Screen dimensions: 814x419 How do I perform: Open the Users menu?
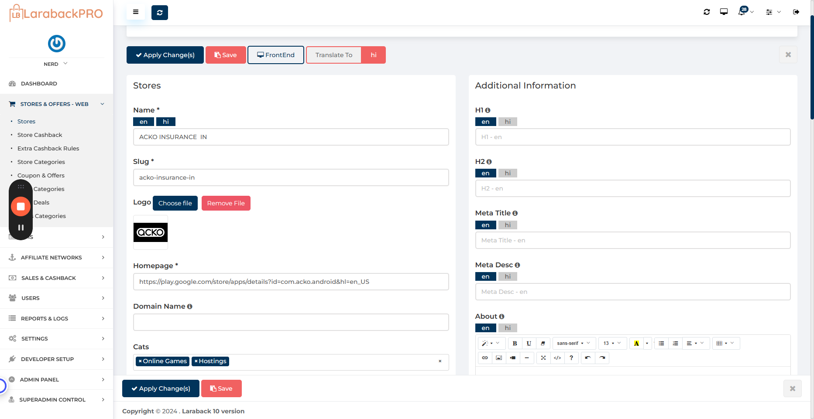coord(57,298)
